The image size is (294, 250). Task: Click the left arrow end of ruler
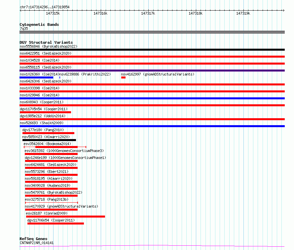[x=20, y=11]
